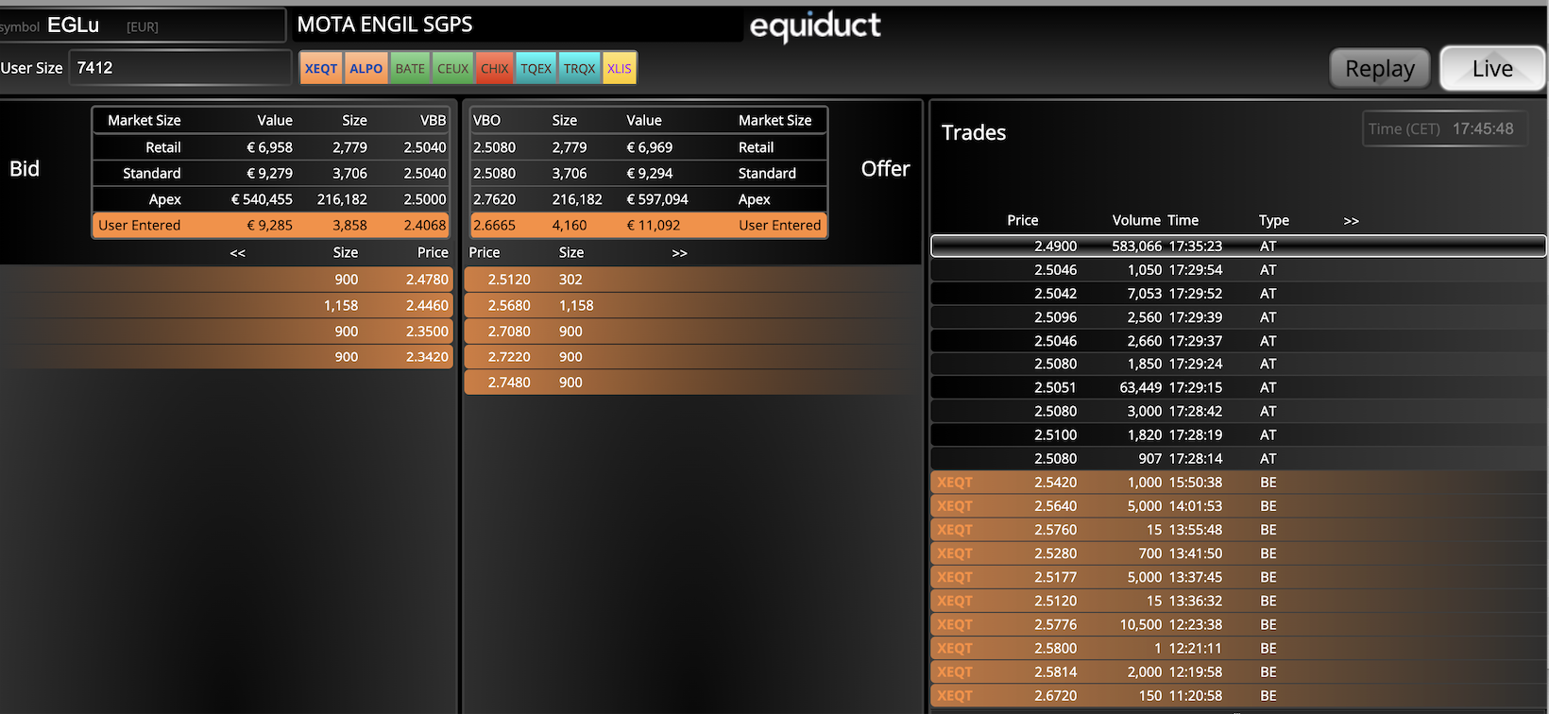This screenshot has width=1549, height=714.
Task: Click the User Entered VBB price 2.4068
Action: point(425,225)
